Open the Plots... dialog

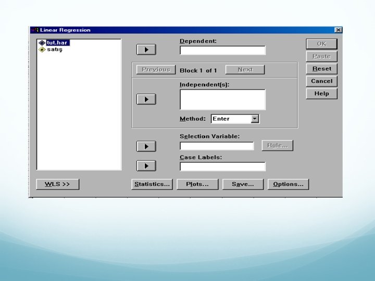click(x=197, y=184)
